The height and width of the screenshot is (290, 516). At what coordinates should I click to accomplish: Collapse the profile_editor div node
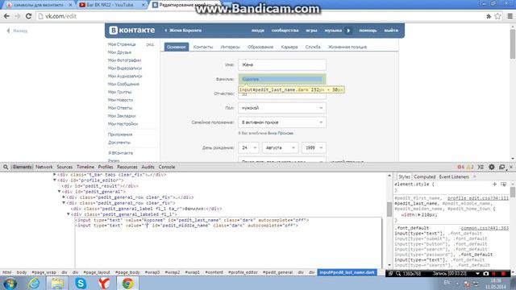54,180
